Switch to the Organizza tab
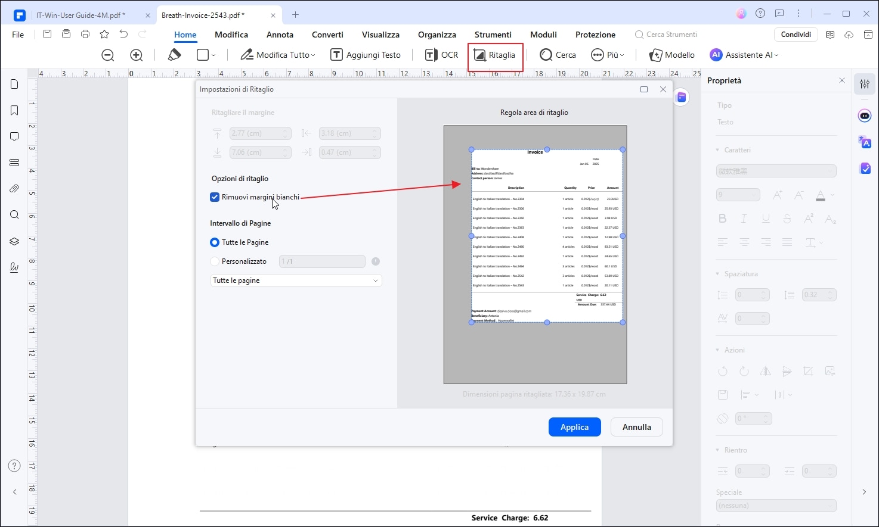879x527 pixels. pos(437,35)
